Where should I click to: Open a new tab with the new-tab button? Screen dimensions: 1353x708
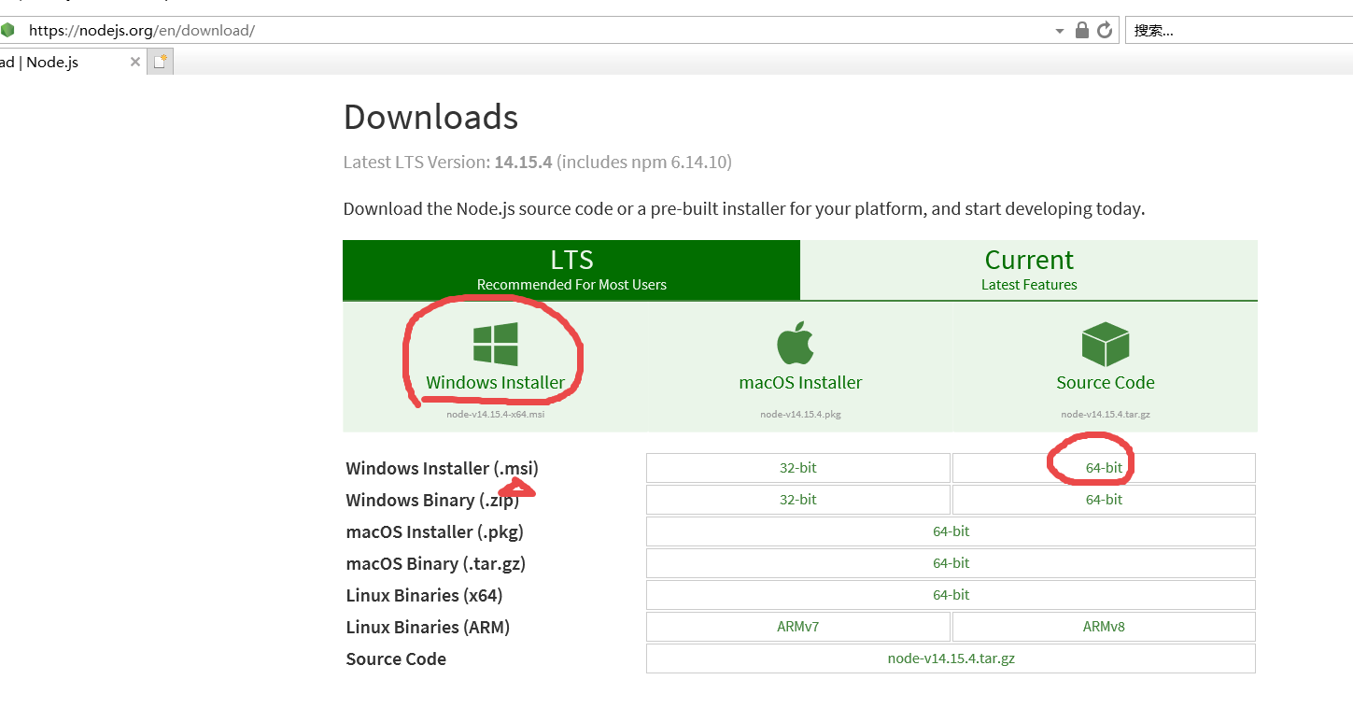tap(161, 62)
